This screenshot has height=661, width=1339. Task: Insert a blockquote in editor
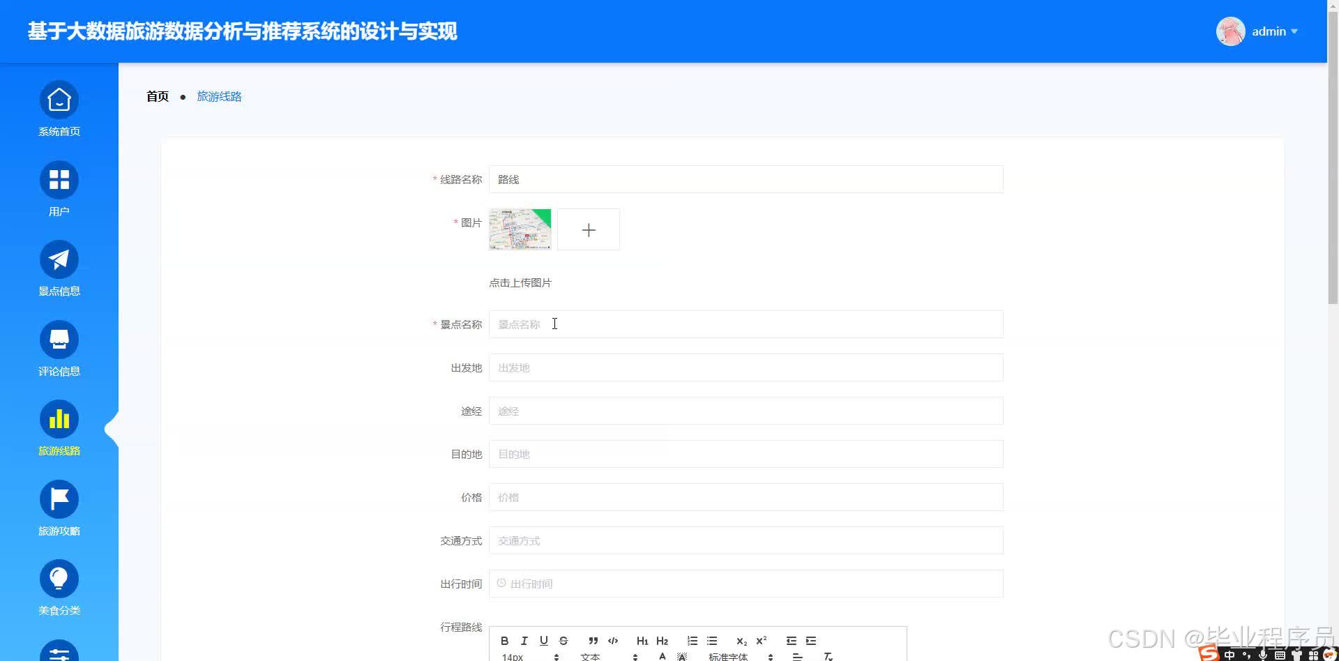pos(593,641)
